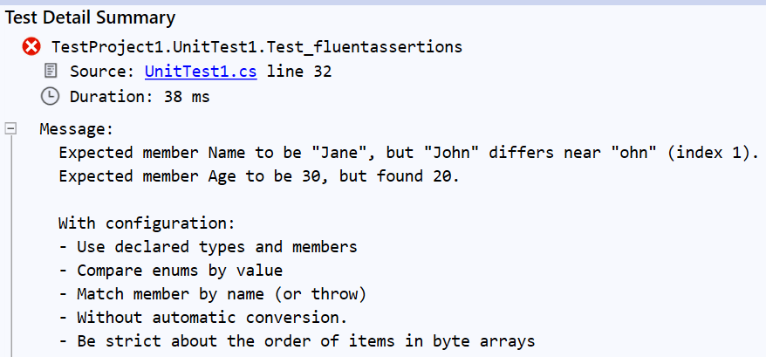Screen dimensions: 766x357
Task: Open the UnitTest1.cs source link
Action: pos(201,72)
